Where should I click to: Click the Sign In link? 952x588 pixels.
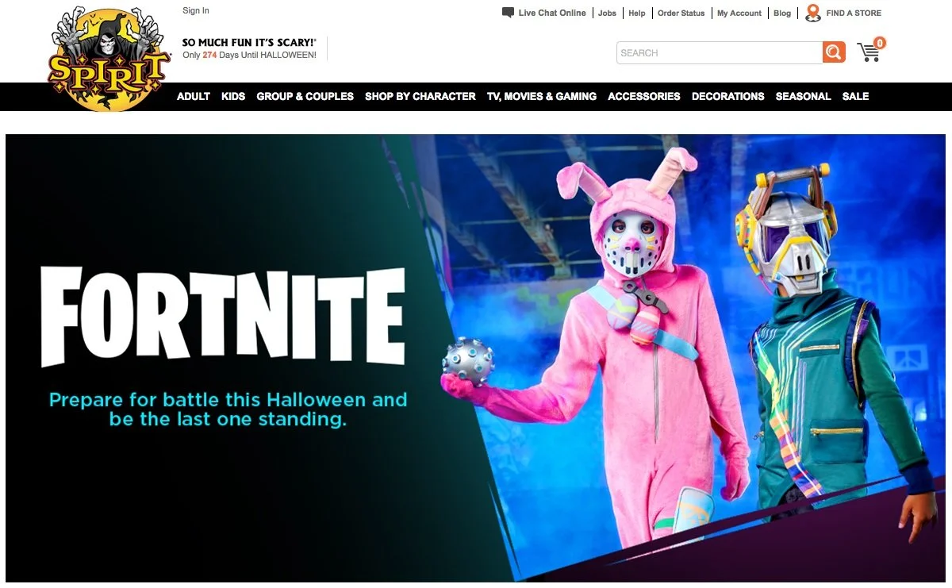point(196,10)
